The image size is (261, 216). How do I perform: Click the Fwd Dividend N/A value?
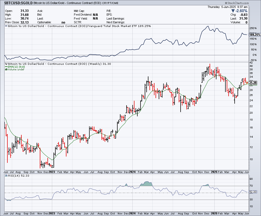coord(95,15)
